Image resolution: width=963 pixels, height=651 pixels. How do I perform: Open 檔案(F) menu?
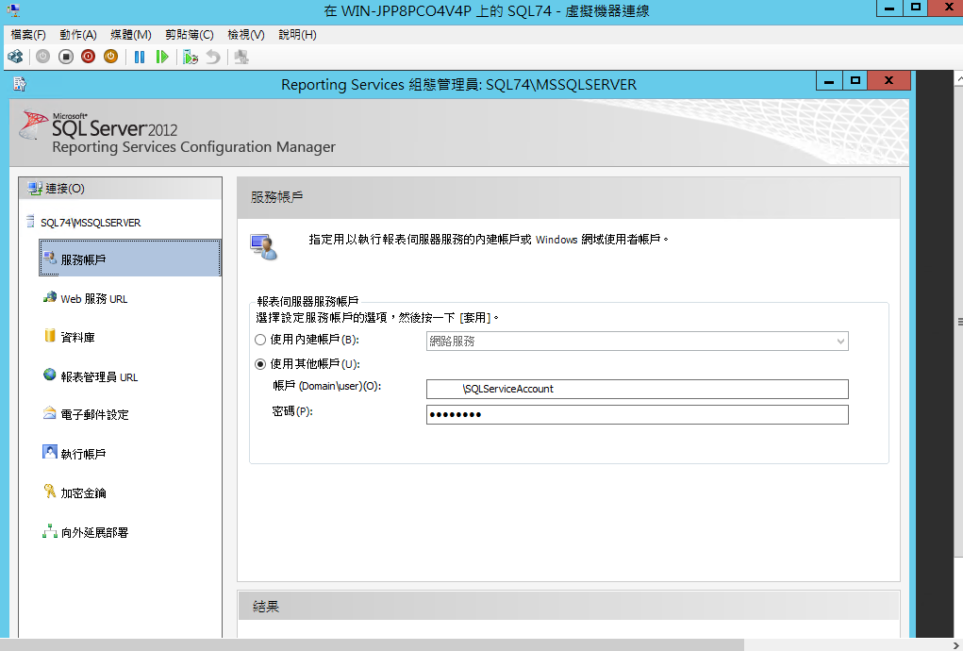click(28, 35)
